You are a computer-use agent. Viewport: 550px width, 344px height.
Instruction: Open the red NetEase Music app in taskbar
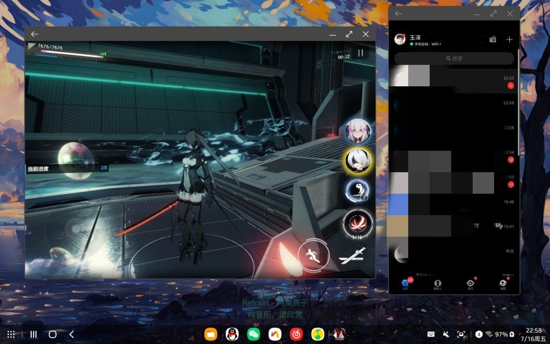pyautogui.click(x=296, y=334)
